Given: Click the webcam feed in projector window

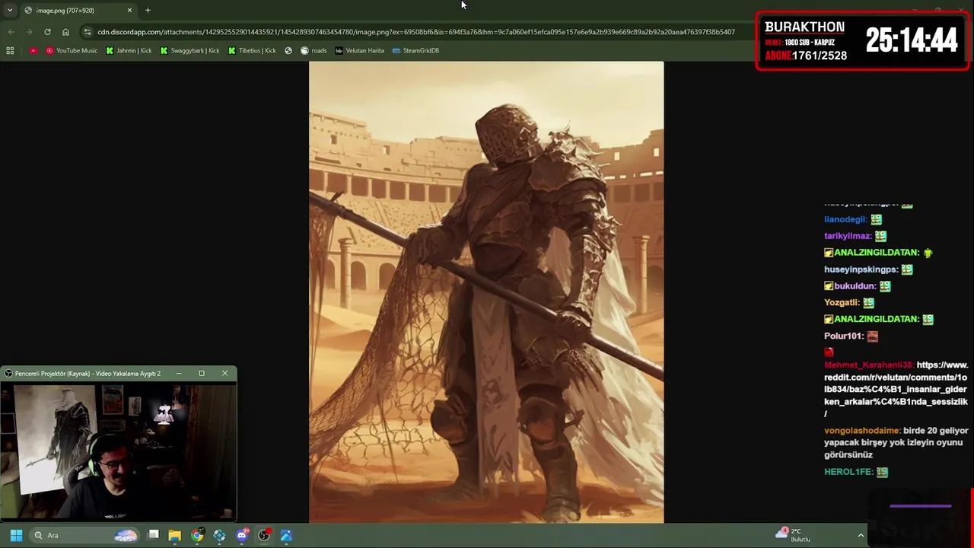Looking at the screenshot, I should (x=118, y=451).
